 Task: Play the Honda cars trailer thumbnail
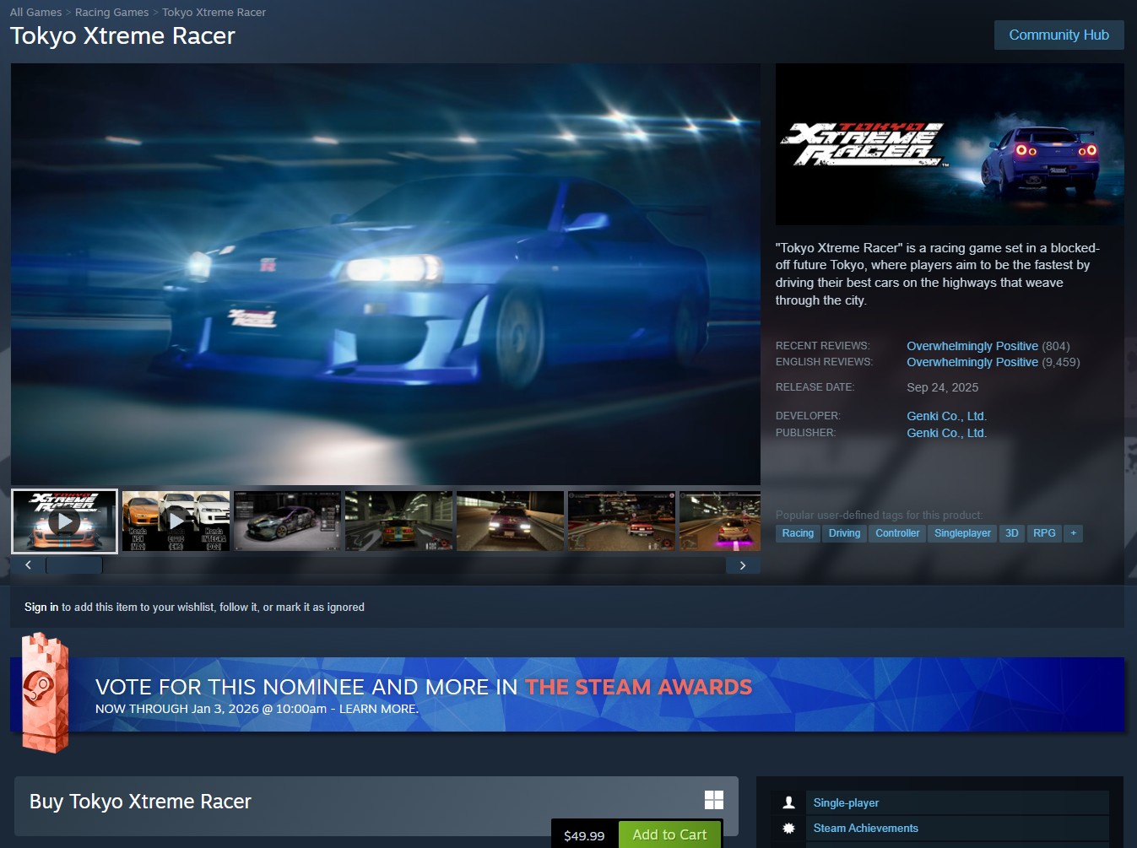click(x=176, y=521)
